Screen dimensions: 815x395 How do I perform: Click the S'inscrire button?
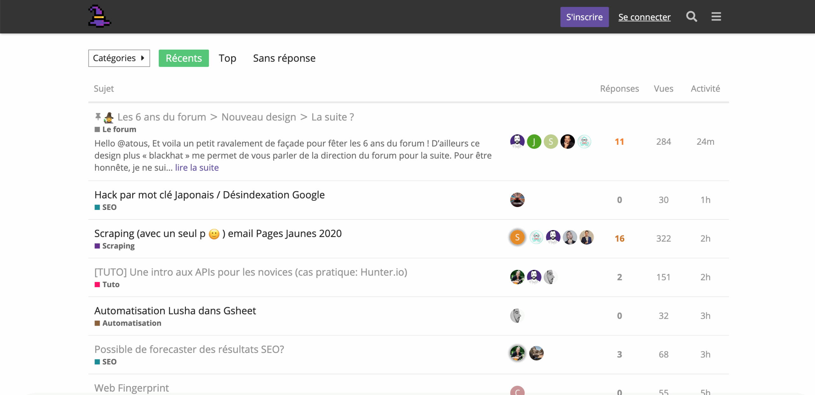[x=585, y=17]
